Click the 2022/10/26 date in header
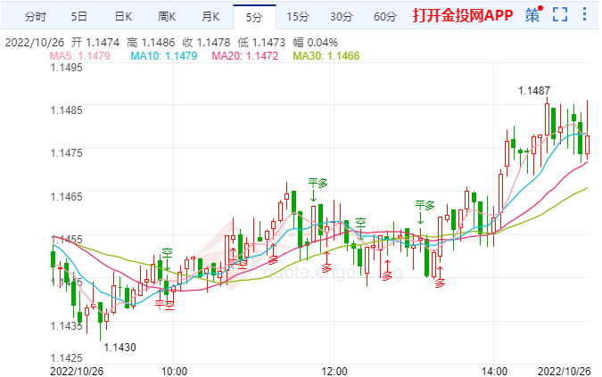Viewport: 602px width, 377px height. click(x=35, y=42)
